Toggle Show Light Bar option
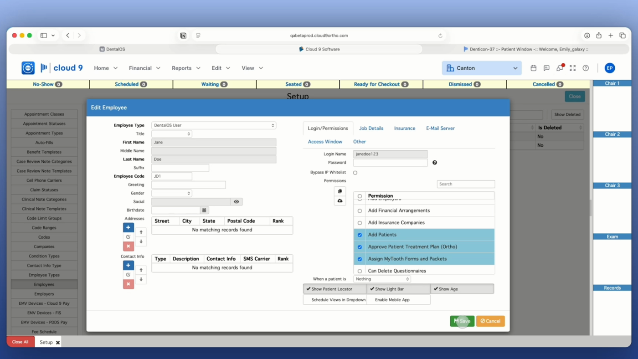638x359 pixels. pyautogui.click(x=398, y=289)
